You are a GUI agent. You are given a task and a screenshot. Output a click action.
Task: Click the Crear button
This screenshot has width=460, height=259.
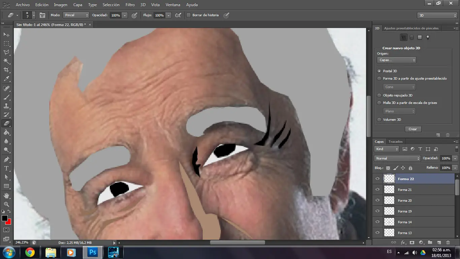tap(413, 129)
